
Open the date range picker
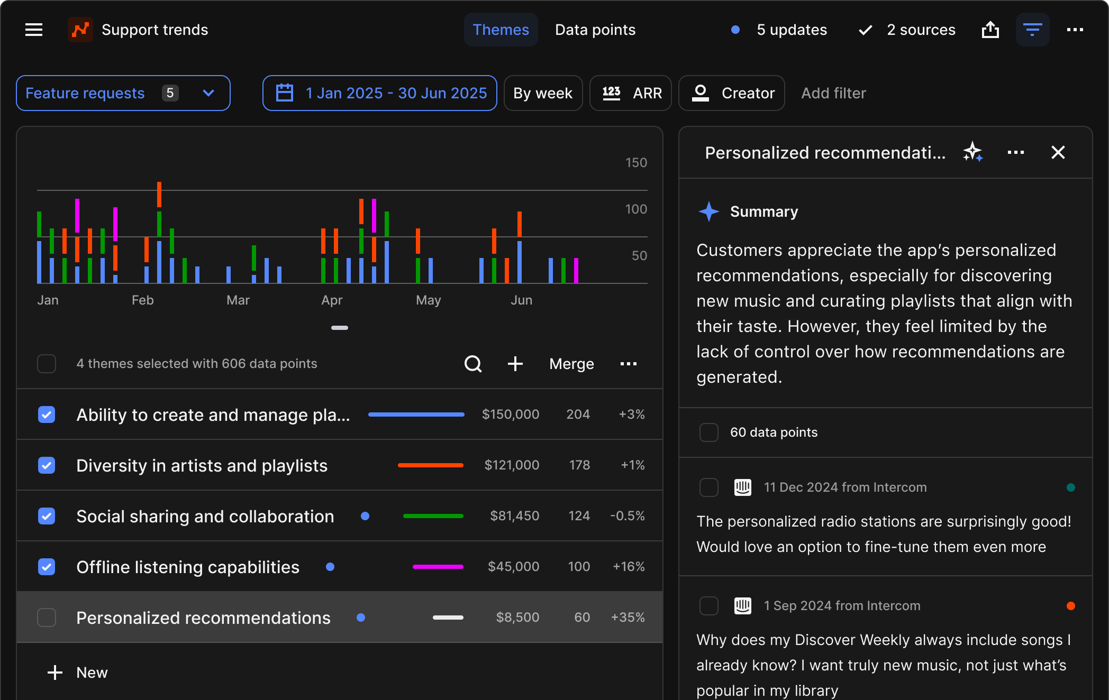(x=379, y=93)
